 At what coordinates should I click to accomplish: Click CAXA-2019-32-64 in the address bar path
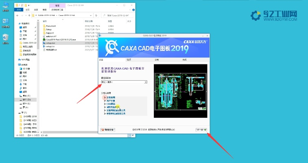pyautogui.click(x=46, y=15)
